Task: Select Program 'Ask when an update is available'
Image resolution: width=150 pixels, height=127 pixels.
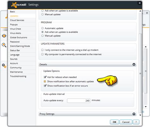Action: [x=42, y=32]
